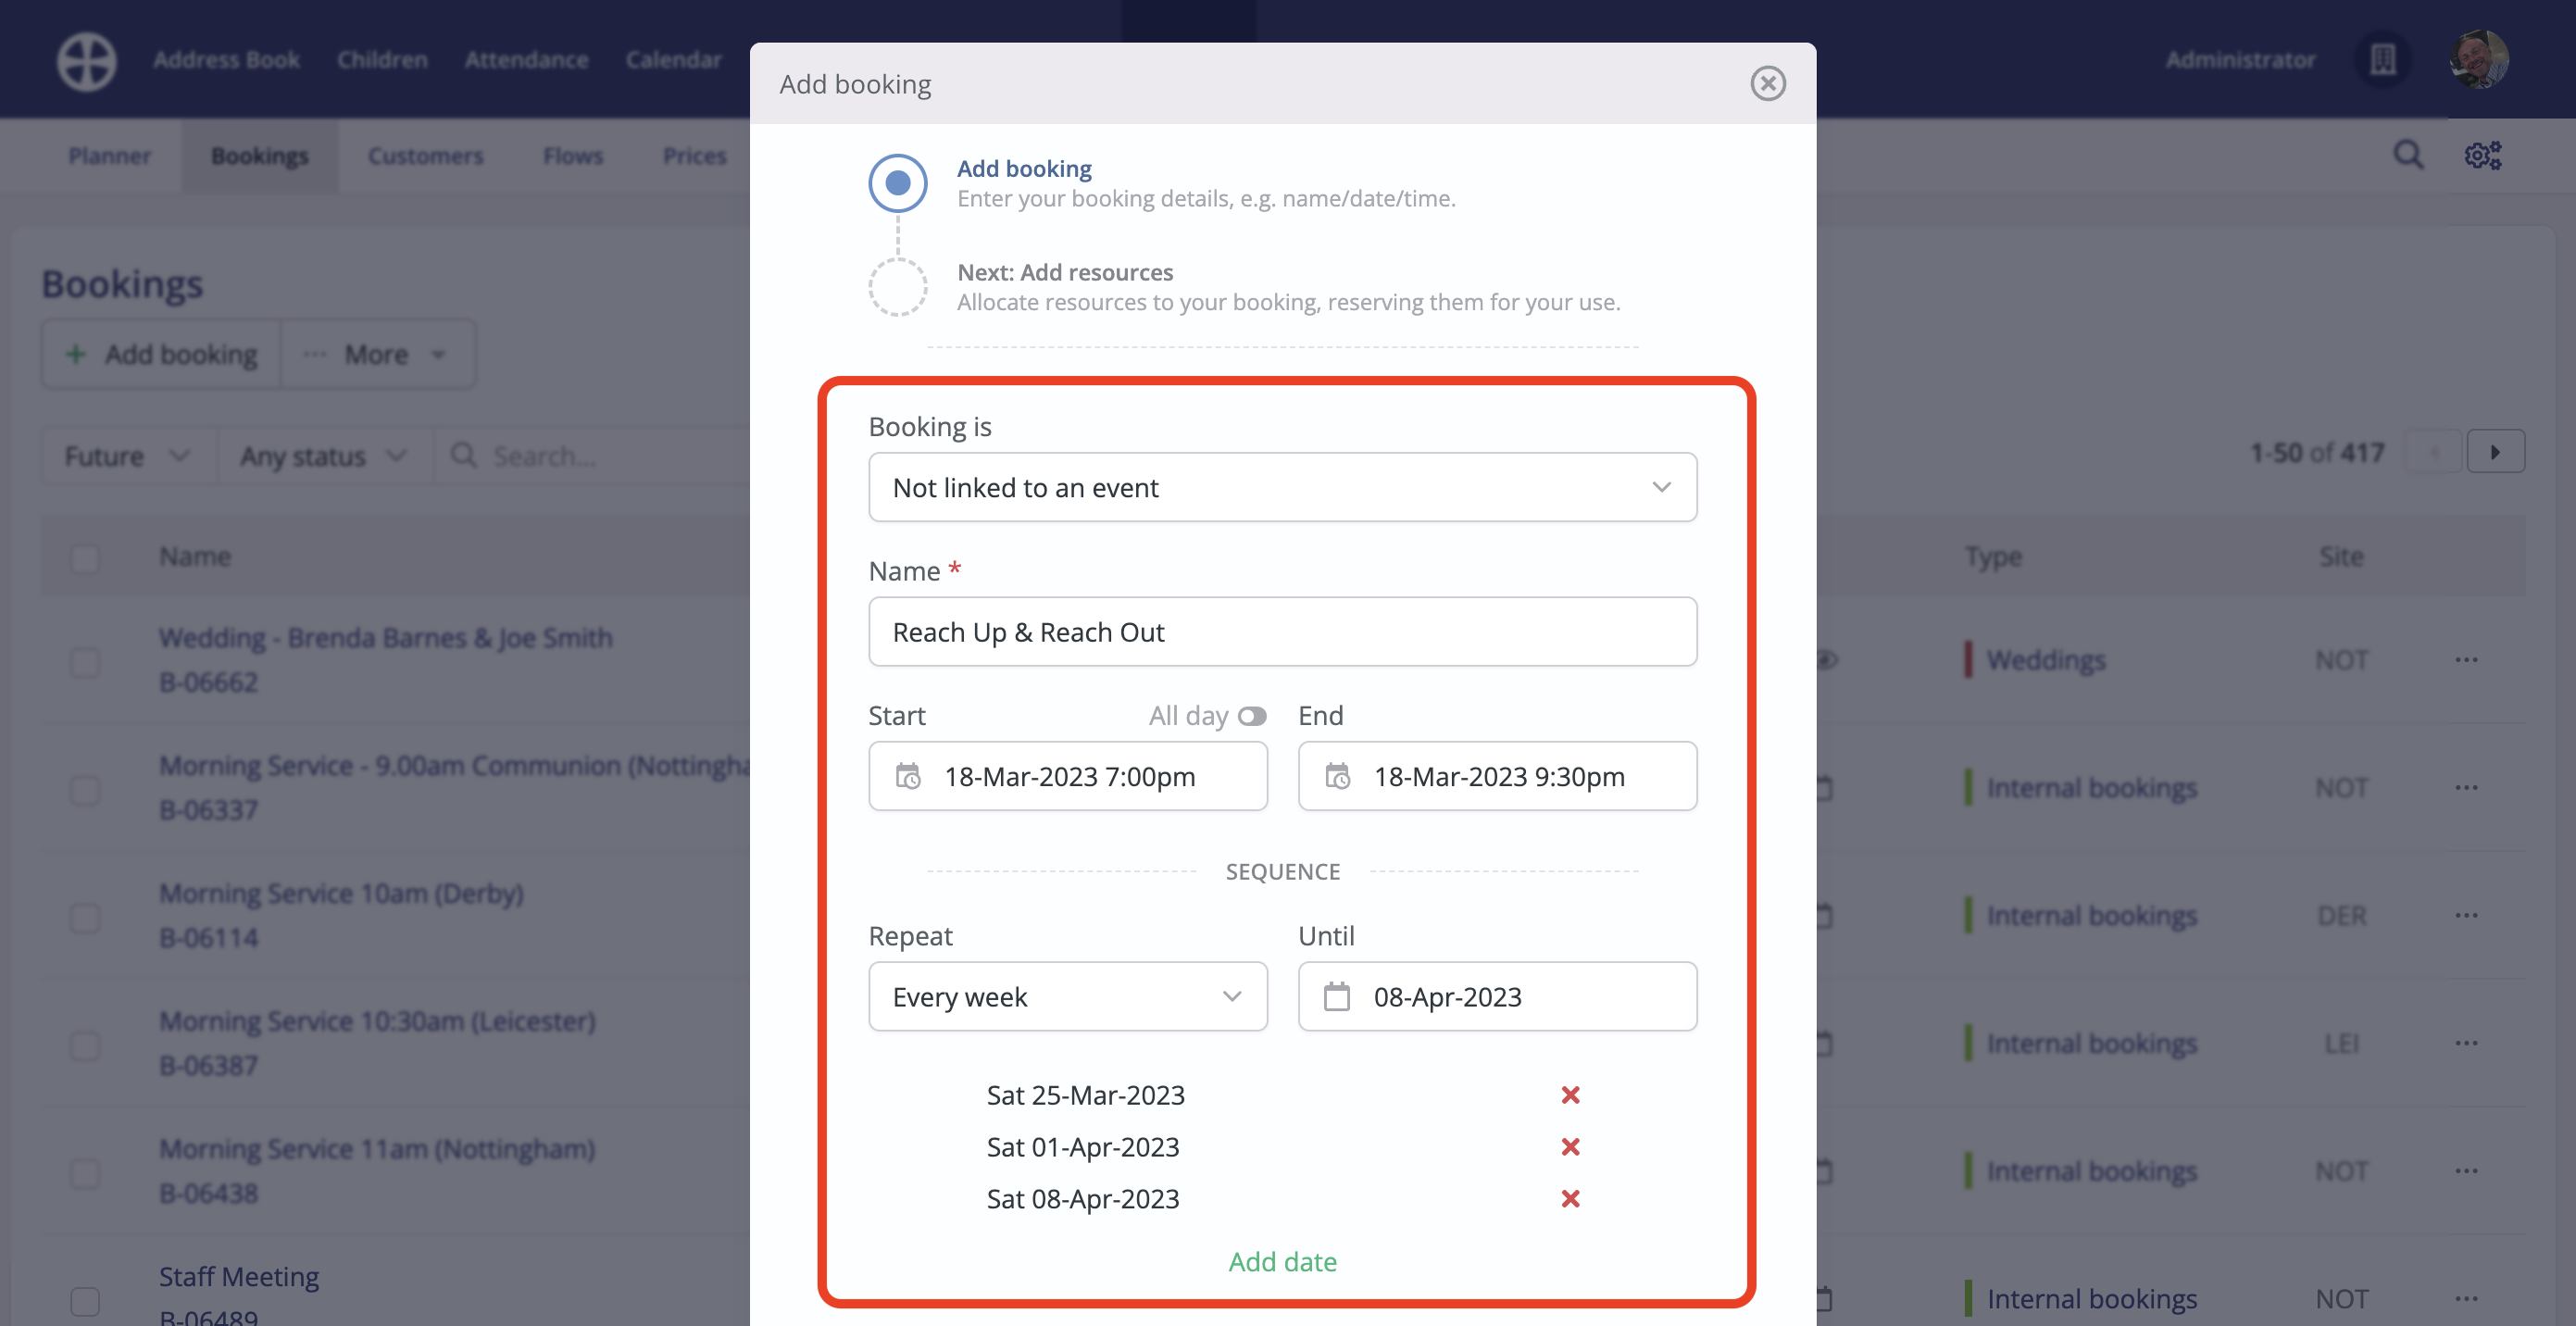Tick the checkbox for Wedding - Brenda Barnes booking
The image size is (2576, 1326).
[x=85, y=663]
